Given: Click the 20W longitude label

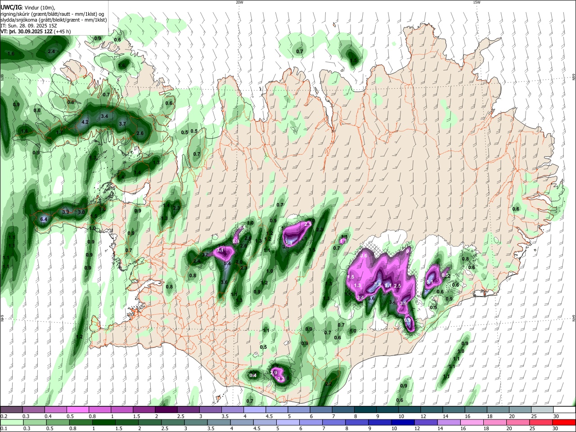Looking at the screenshot, I should [239, 2].
